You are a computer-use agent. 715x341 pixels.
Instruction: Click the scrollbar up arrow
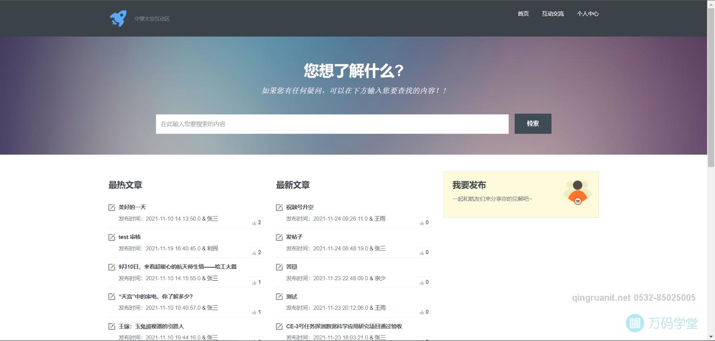click(x=711, y=4)
